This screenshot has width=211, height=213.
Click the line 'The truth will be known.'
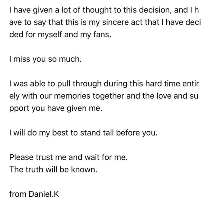53,169
